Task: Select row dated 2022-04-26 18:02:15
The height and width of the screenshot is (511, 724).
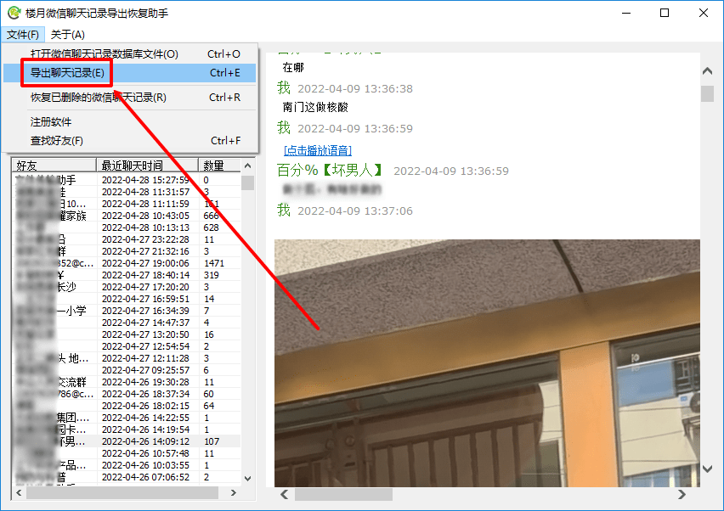Action: (126, 407)
